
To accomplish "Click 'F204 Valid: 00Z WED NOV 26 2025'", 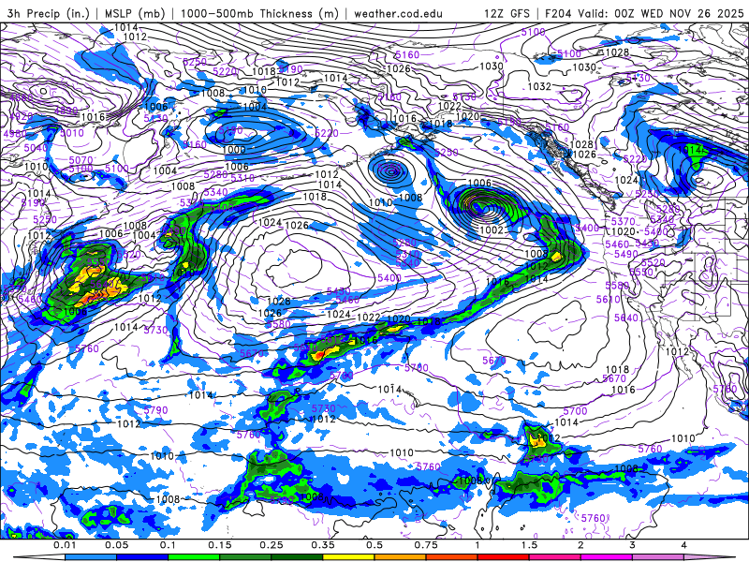I will click(x=644, y=13).
